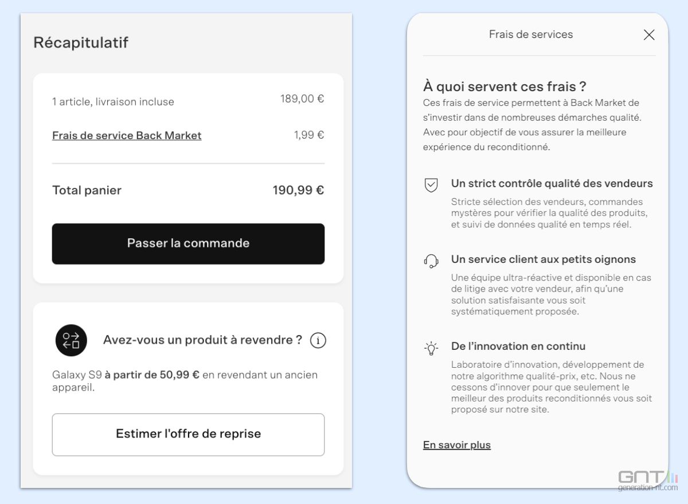Open the resale info circle icon
688x504 pixels.
point(318,341)
